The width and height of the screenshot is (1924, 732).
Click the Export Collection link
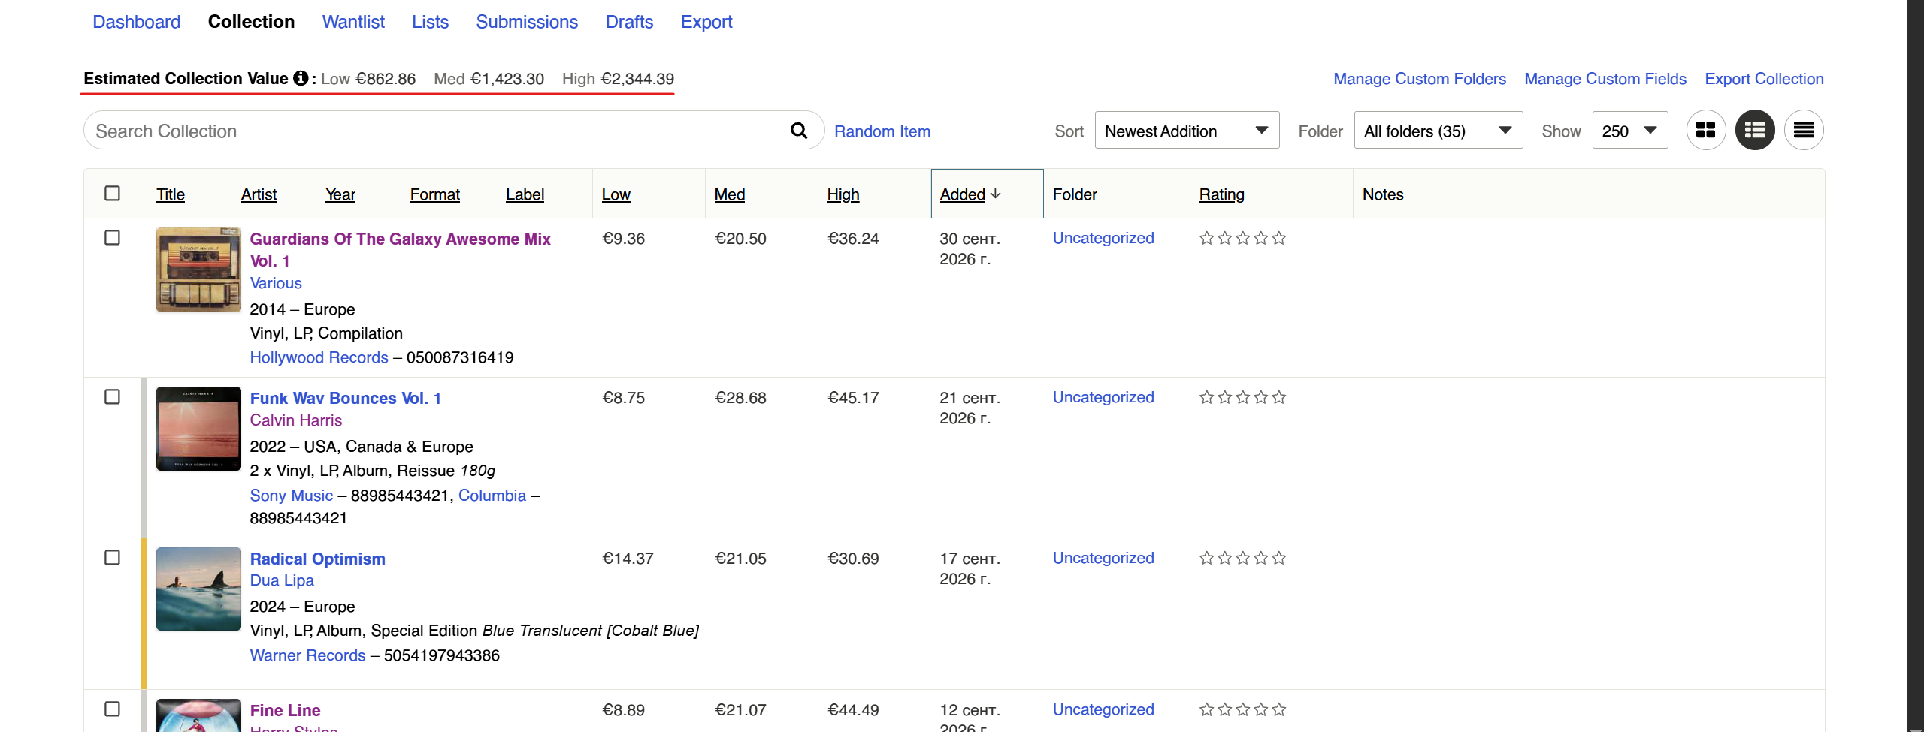coord(1764,79)
